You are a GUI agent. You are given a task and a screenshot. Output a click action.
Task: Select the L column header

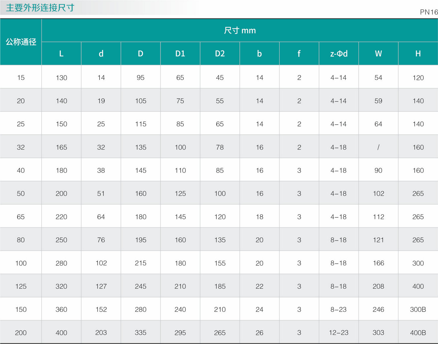pyautogui.click(x=61, y=54)
